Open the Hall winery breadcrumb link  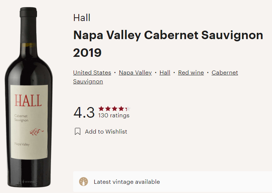[x=165, y=72]
